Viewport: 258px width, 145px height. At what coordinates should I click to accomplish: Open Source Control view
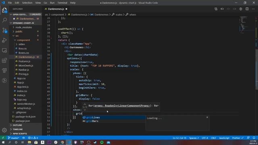(4, 30)
